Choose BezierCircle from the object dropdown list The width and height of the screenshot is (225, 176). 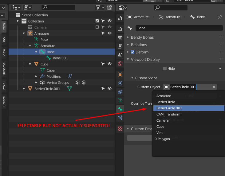(x=189, y=102)
